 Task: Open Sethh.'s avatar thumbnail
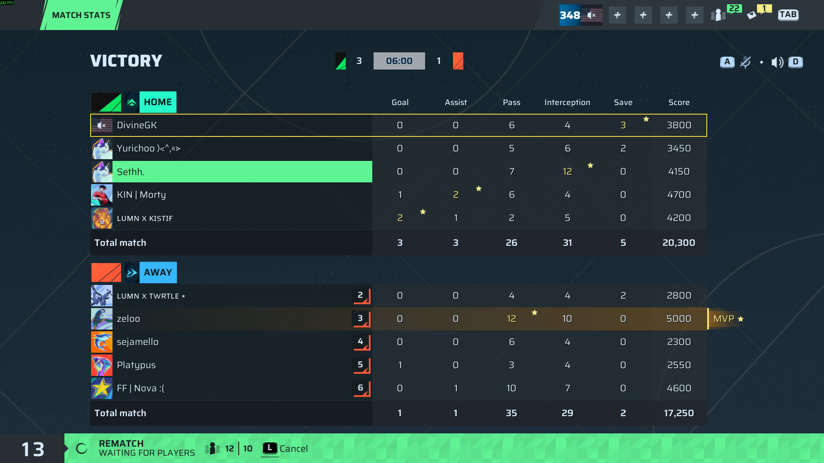[x=102, y=172]
